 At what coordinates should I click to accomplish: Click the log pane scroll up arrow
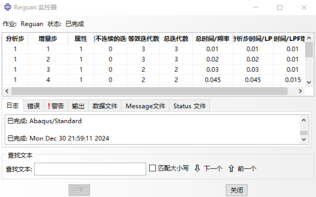click(304, 120)
